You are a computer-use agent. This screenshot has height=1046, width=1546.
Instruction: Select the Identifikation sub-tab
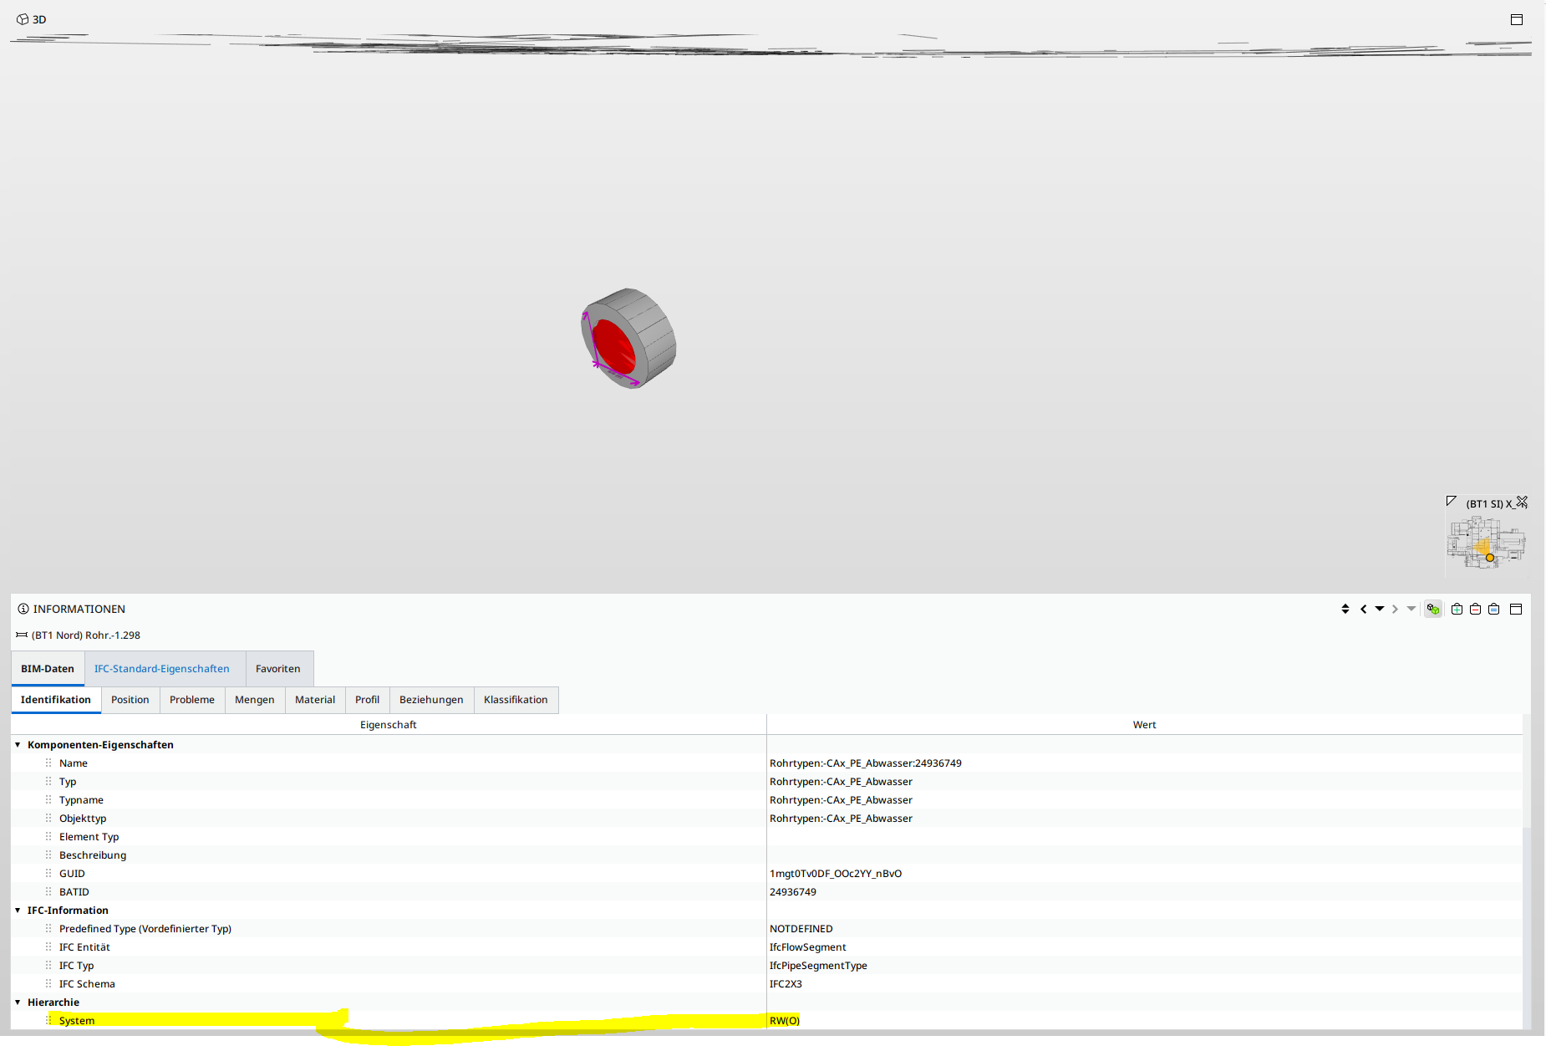[x=56, y=700]
